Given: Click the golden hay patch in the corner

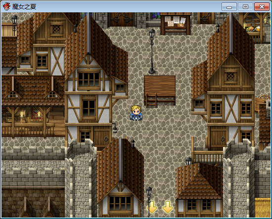Looking at the screenshot, I should click(x=262, y=208).
